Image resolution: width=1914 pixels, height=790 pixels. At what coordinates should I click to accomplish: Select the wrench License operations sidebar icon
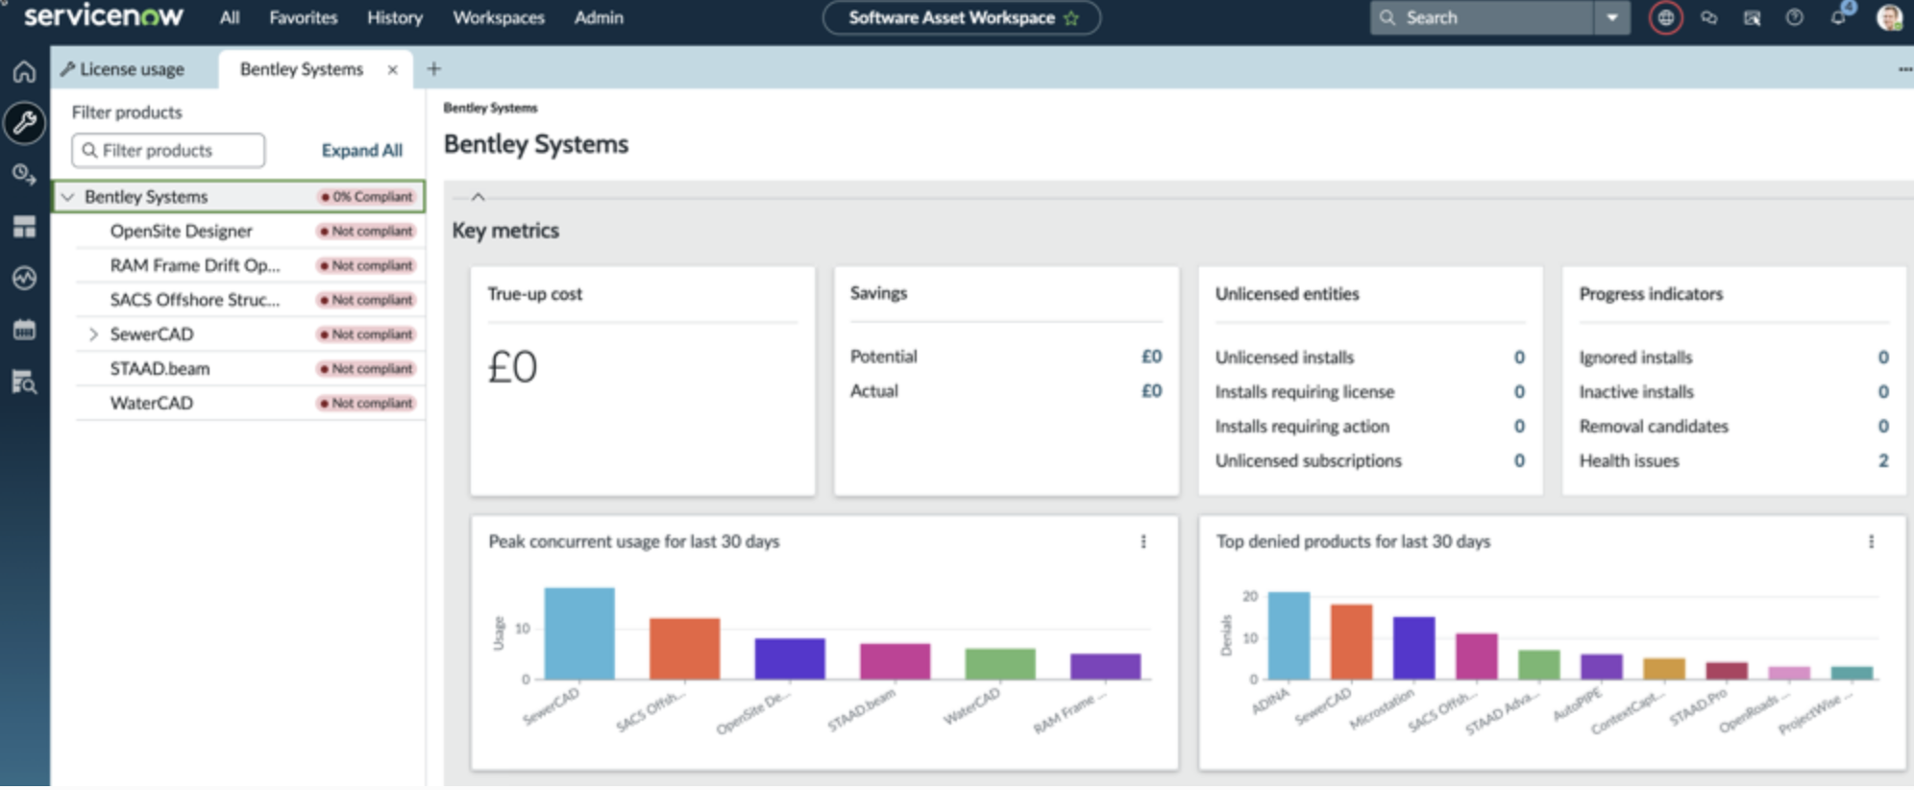(x=24, y=123)
